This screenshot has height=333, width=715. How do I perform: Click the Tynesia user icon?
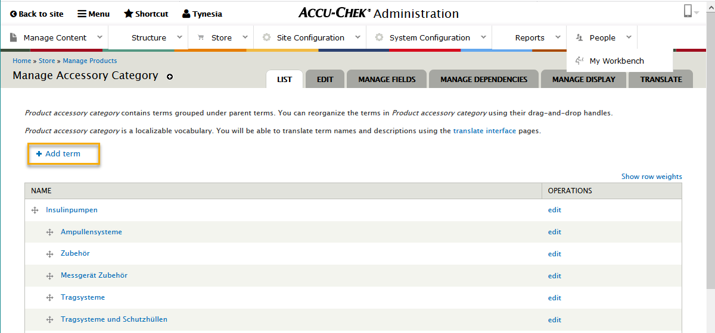(186, 14)
